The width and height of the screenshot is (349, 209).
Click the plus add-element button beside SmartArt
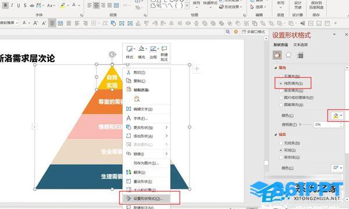[197, 69]
